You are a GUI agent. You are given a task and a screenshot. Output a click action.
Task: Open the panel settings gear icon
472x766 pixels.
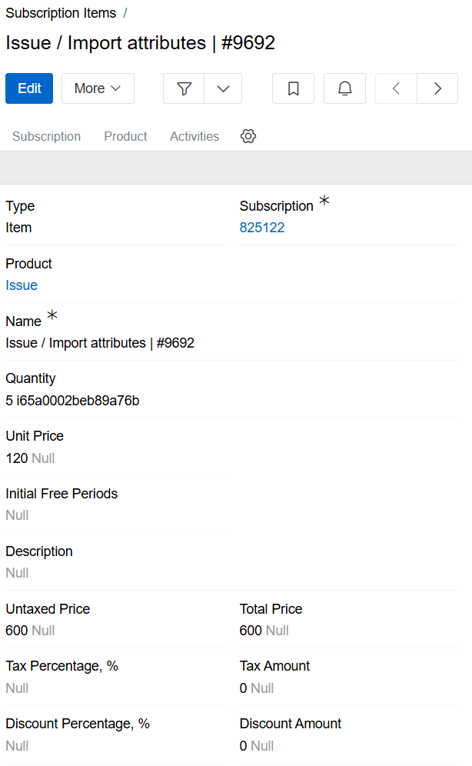(x=248, y=136)
